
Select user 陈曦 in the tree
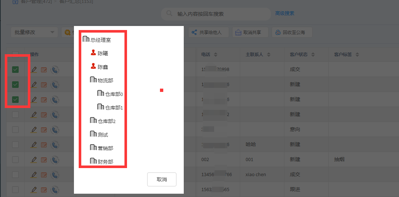[99, 53]
